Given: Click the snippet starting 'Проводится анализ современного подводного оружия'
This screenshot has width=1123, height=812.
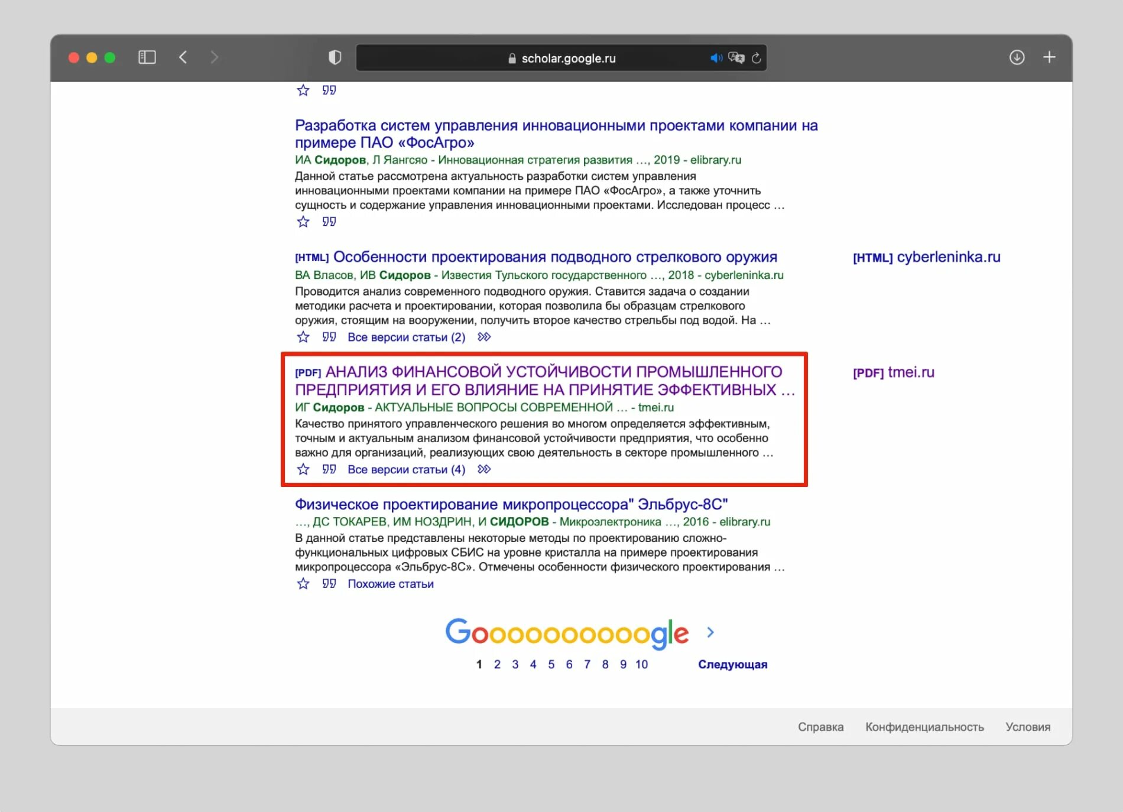Looking at the screenshot, I should 533,306.
